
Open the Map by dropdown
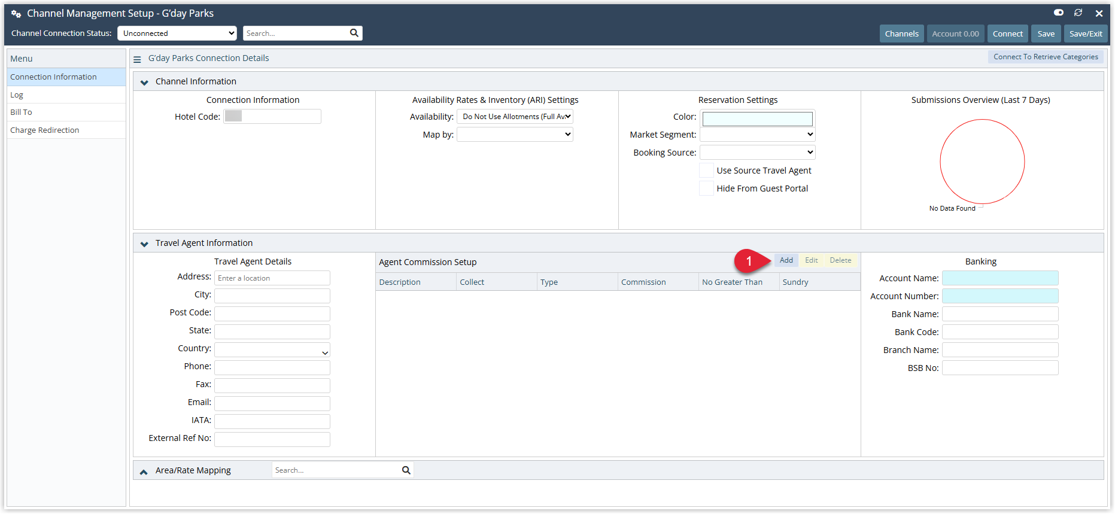(515, 135)
